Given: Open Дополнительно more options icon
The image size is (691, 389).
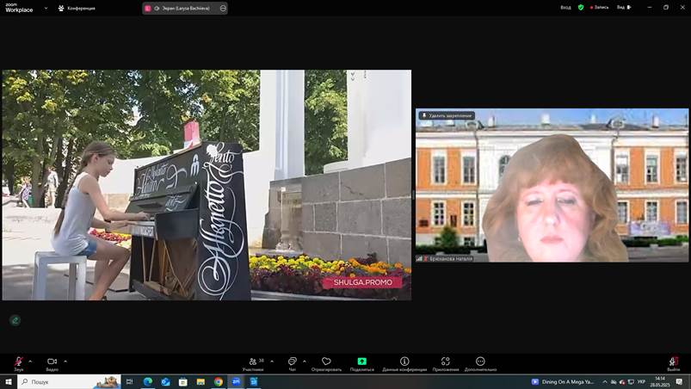Looking at the screenshot, I should click(480, 362).
